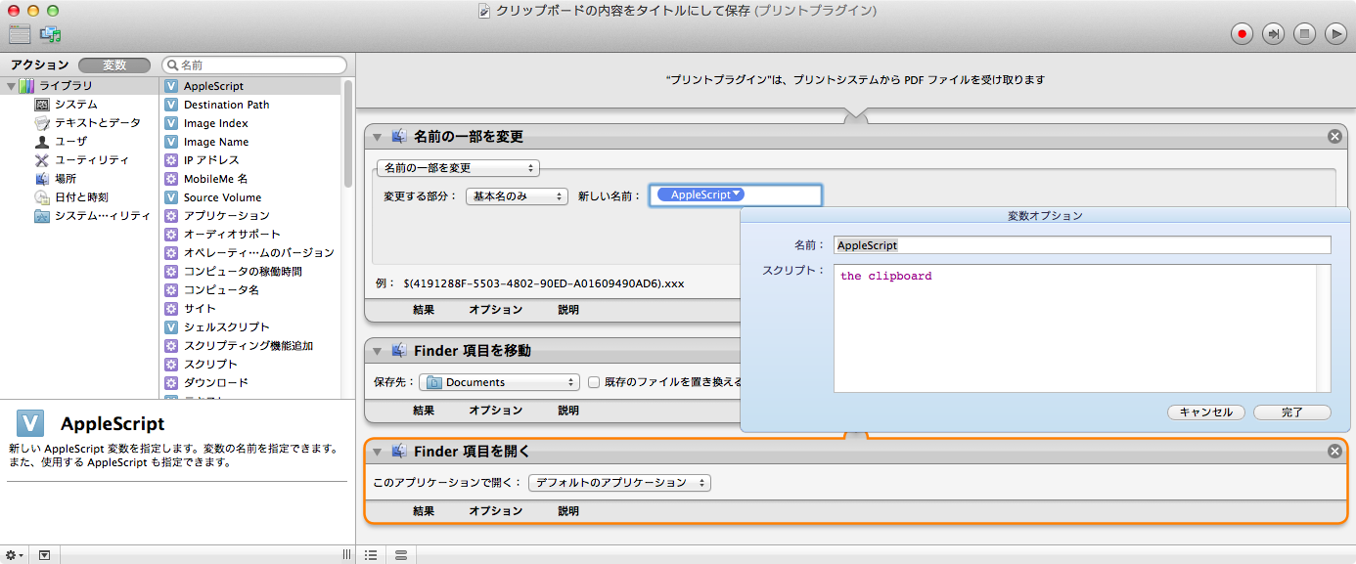Hide the library using the toolbar icon

click(20, 34)
